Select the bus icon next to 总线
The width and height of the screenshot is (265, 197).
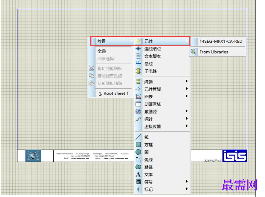[138, 64]
